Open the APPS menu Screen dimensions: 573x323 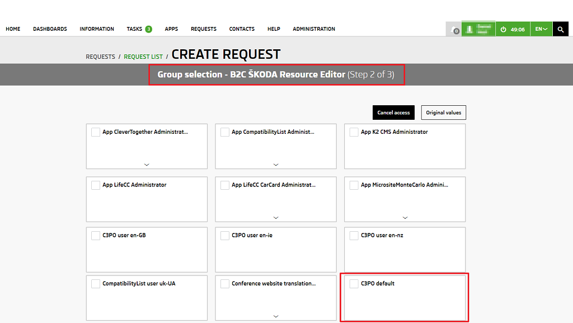(x=171, y=29)
